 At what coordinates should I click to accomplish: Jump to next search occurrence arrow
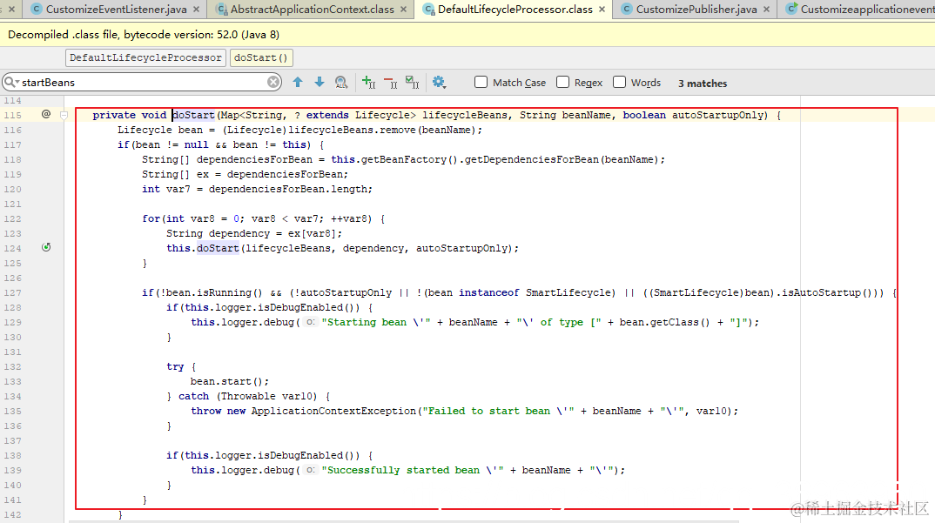pyautogui.click(x=320, y=83)
